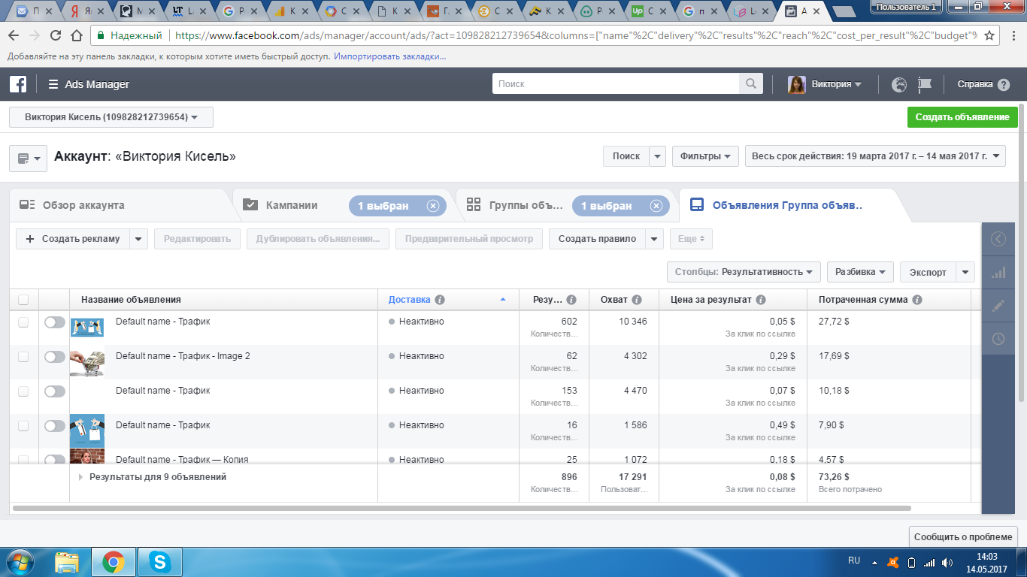Viewport: 1027px width, 577px height.
Task: Click the search magnifier icon
Action: pyautogui.click(x=750, y=84)
